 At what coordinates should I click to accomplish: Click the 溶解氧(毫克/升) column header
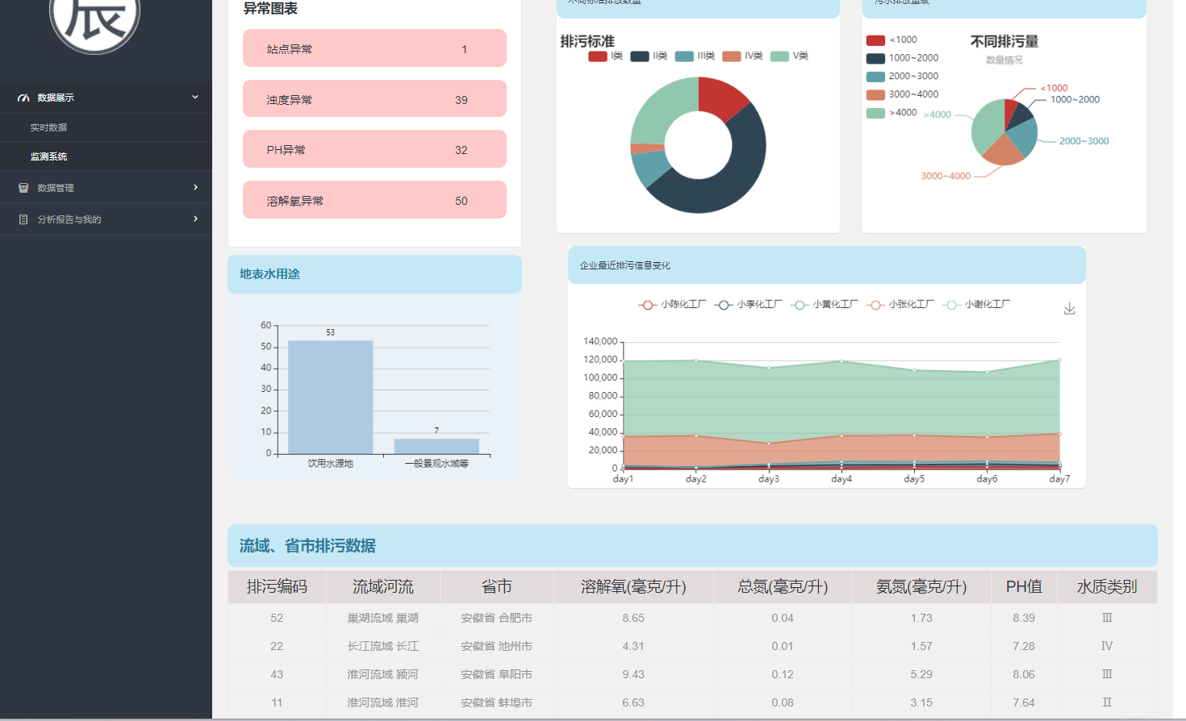(x=633, y=587)
